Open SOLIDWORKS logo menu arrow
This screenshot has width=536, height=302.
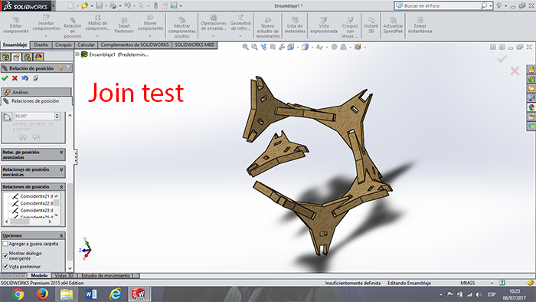(53, 6)
